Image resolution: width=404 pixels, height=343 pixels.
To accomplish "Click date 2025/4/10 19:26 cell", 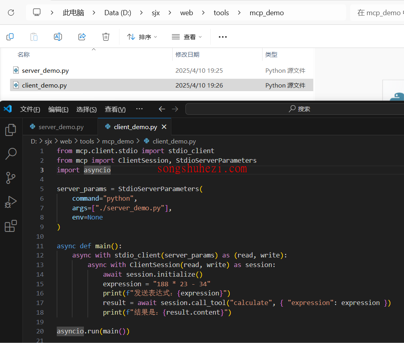I will (199, 85).
